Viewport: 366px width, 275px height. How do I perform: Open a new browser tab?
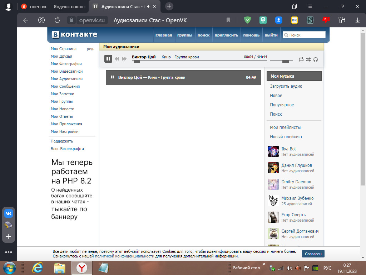tap(169, 6)
